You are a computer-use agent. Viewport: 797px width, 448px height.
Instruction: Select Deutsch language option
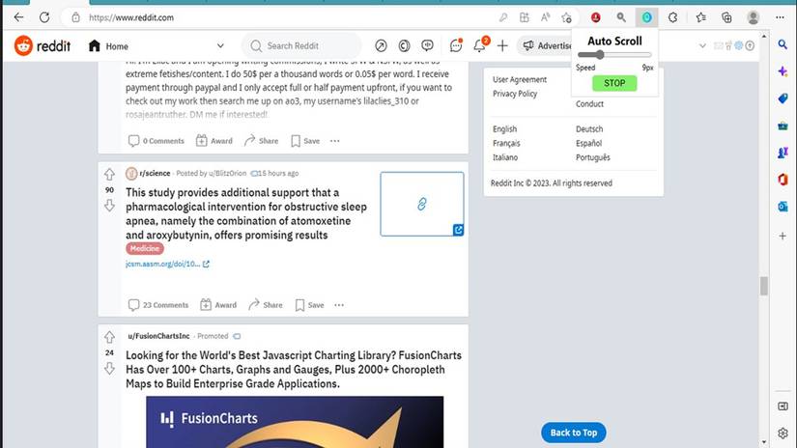(x=589, y=129)
